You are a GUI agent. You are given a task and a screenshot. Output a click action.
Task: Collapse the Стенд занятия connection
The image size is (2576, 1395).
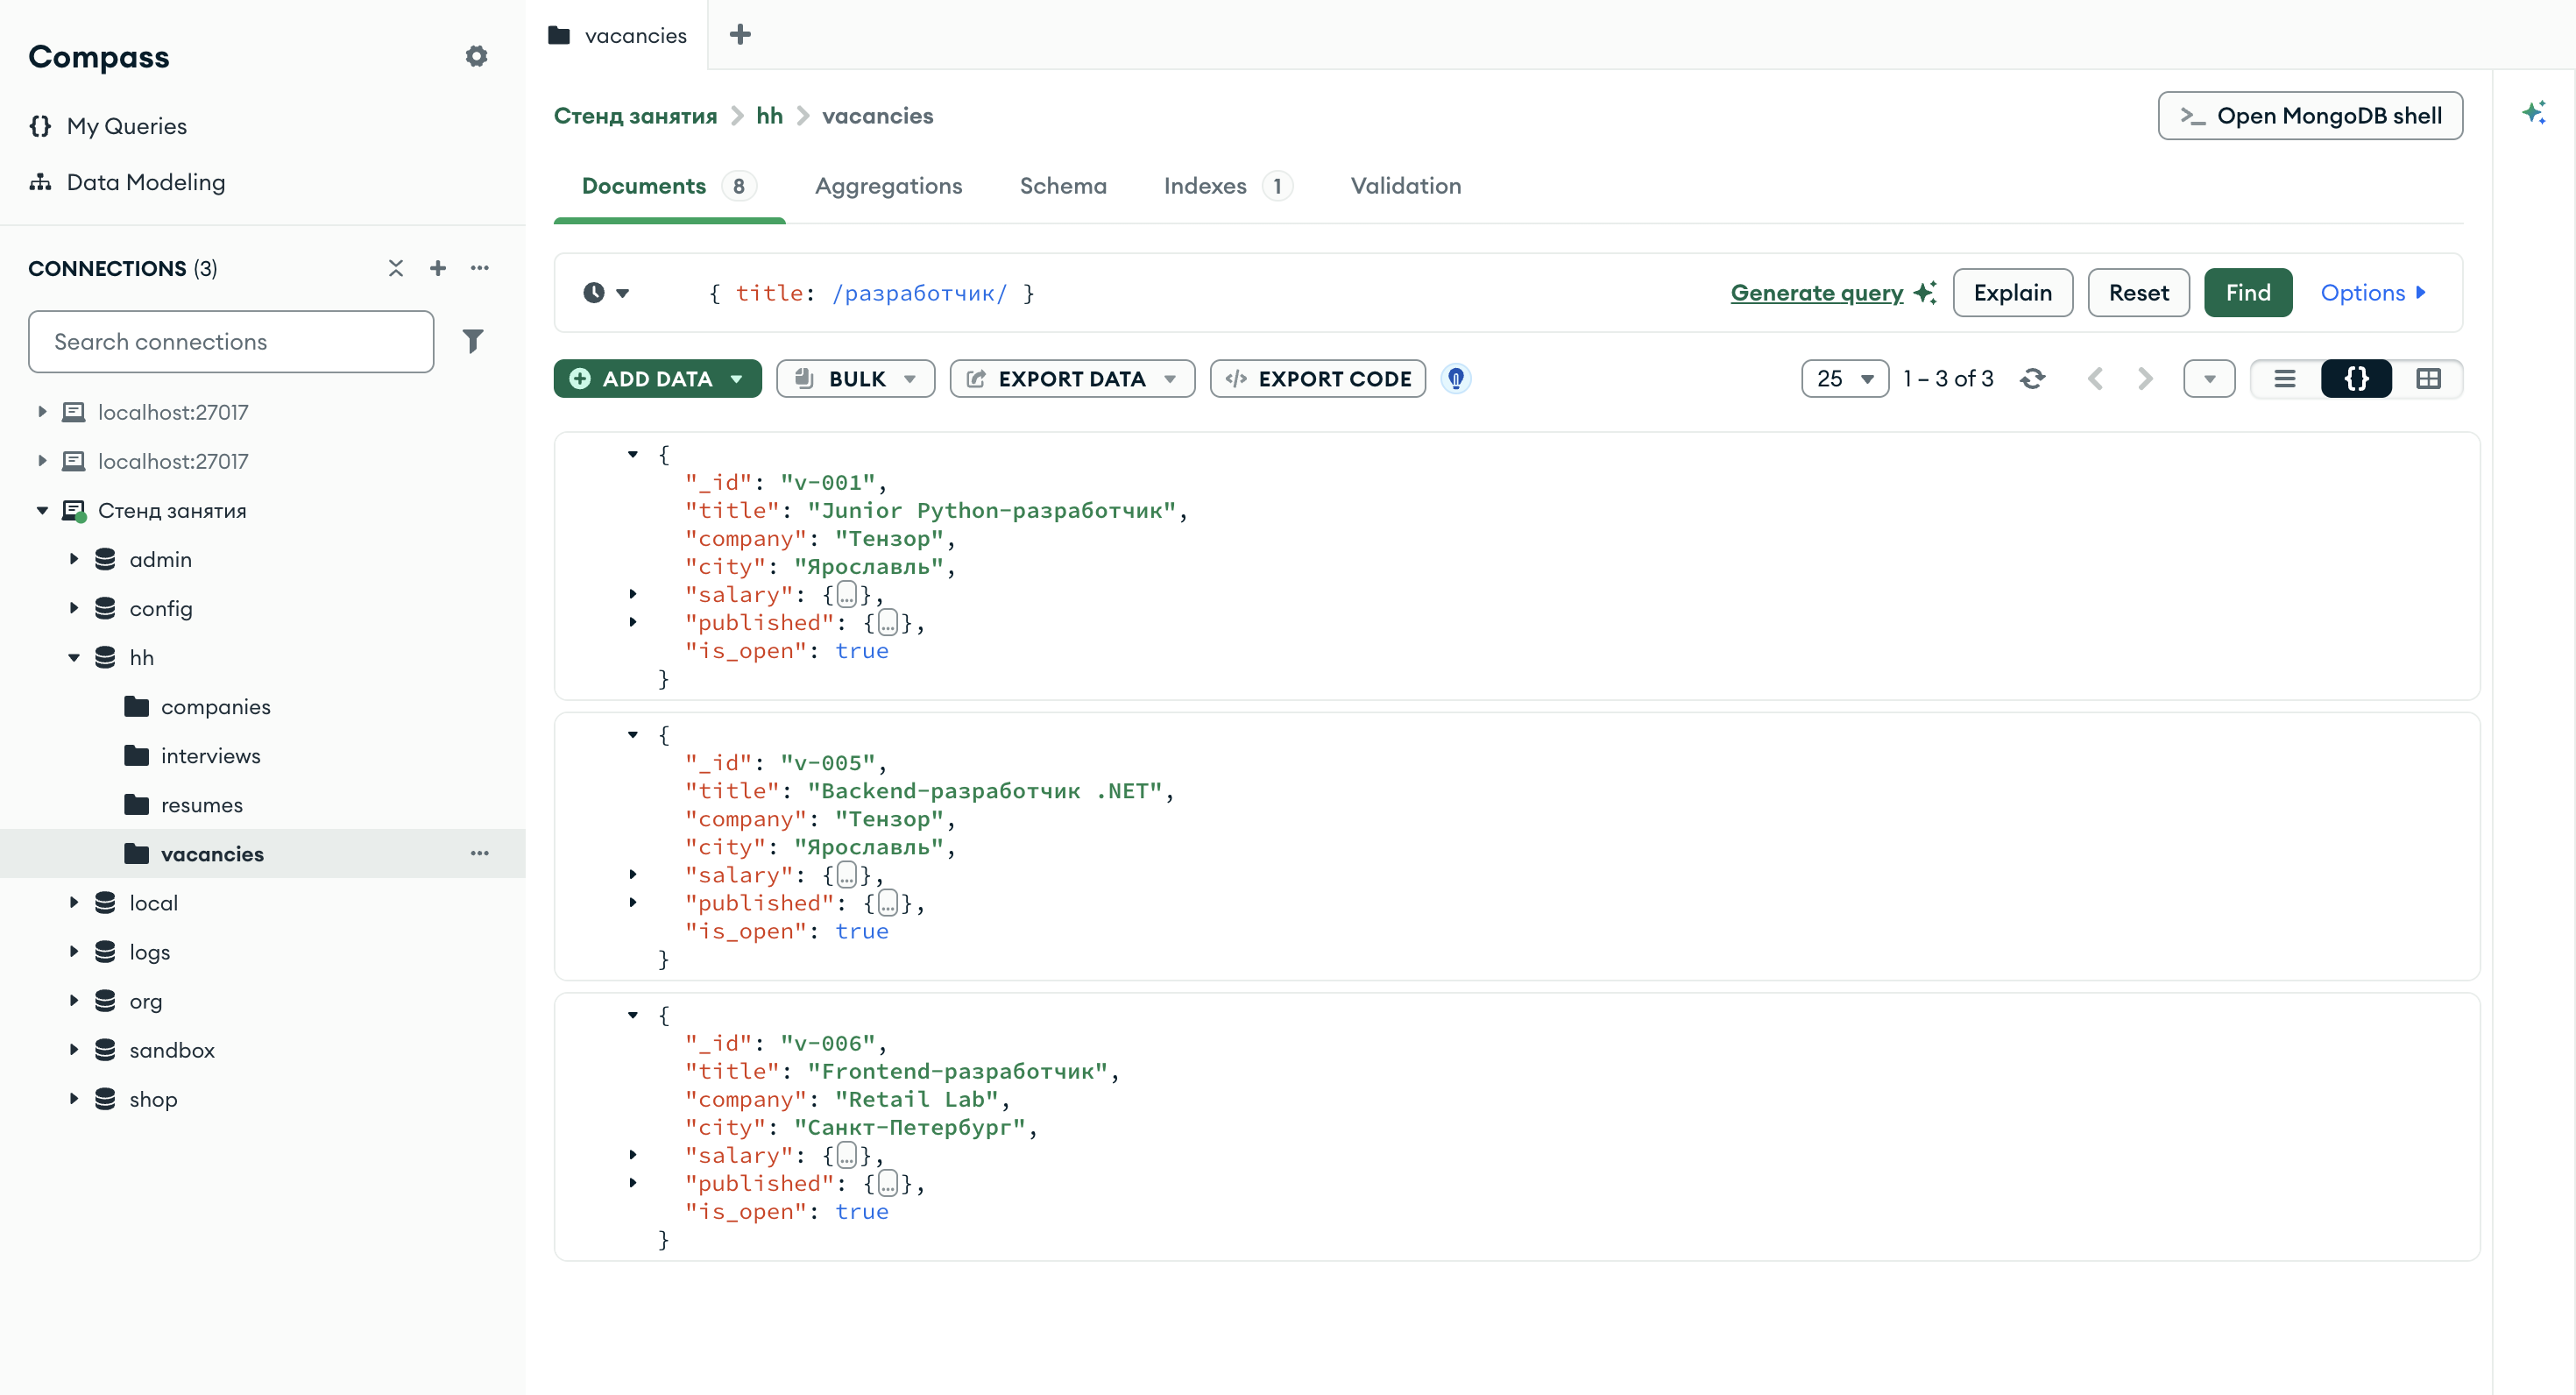[42, 510]
